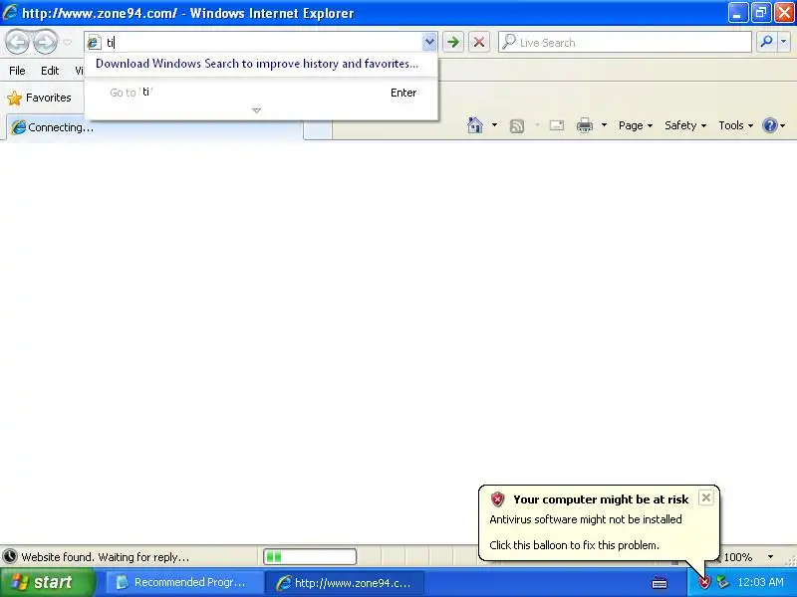Click the on-screen keyboard tray icon

click(x=660, y=583)
